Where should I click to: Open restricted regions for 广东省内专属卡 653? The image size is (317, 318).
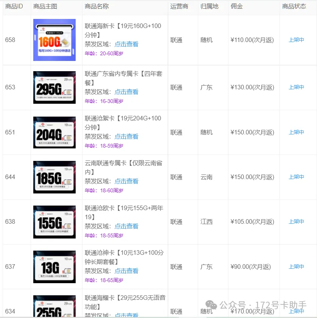[127, 92]
